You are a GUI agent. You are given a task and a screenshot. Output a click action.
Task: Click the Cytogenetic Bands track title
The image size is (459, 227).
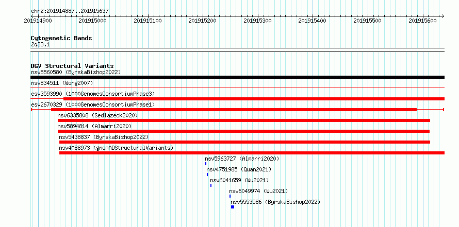pos(61,38)
